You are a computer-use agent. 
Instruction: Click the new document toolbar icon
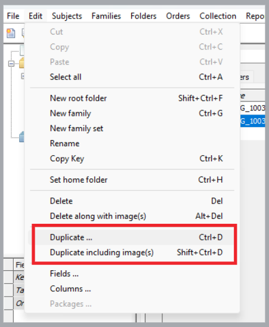click(11, 33)
